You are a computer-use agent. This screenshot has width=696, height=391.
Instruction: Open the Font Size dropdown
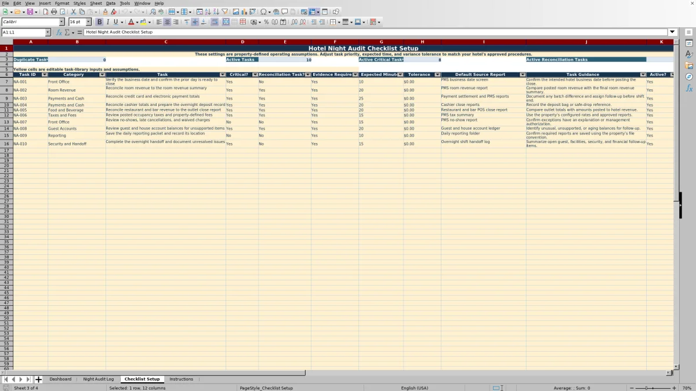coord(88,22)
